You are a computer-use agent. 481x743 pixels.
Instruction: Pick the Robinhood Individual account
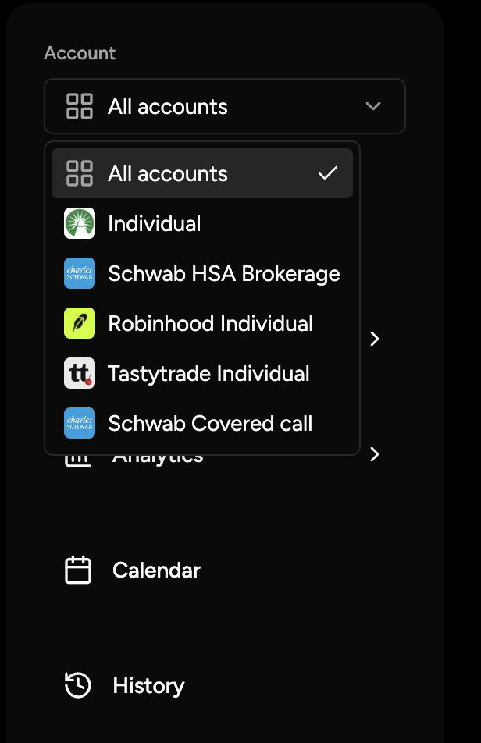(202, 323)
